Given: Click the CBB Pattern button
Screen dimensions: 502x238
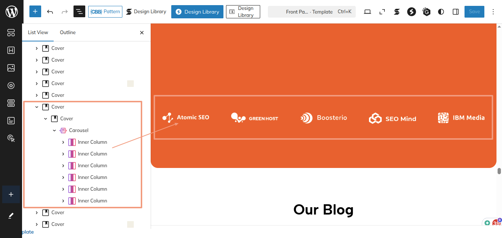Looking at the screenshot, I should (x=105, y=12).
